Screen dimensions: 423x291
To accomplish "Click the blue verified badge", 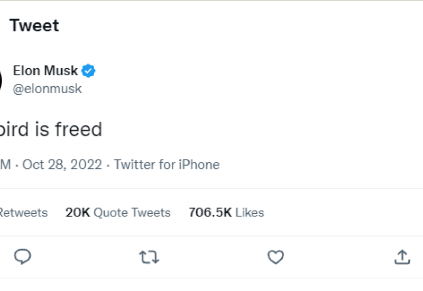I will (88, 70).
